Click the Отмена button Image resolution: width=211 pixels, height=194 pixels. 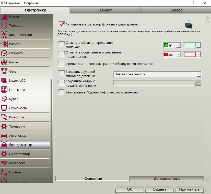point(159,189)
